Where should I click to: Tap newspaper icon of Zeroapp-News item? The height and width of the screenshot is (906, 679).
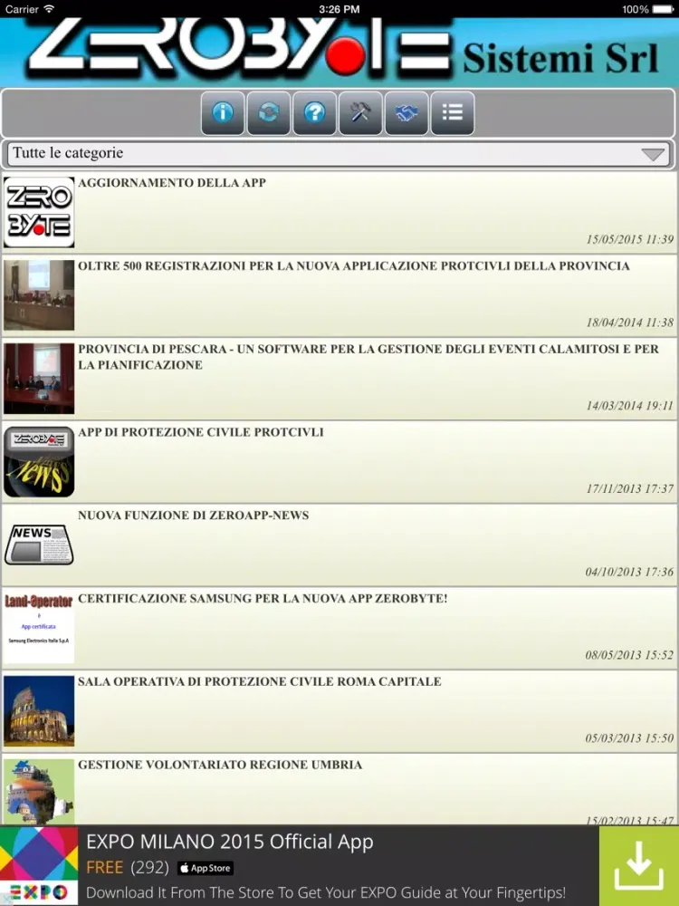[x=39, y=545]
